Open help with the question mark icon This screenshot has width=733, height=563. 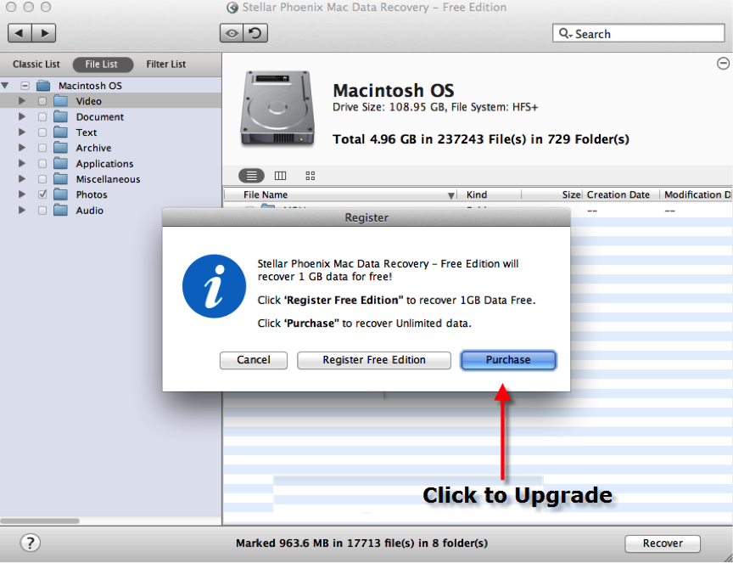[31, 543]
